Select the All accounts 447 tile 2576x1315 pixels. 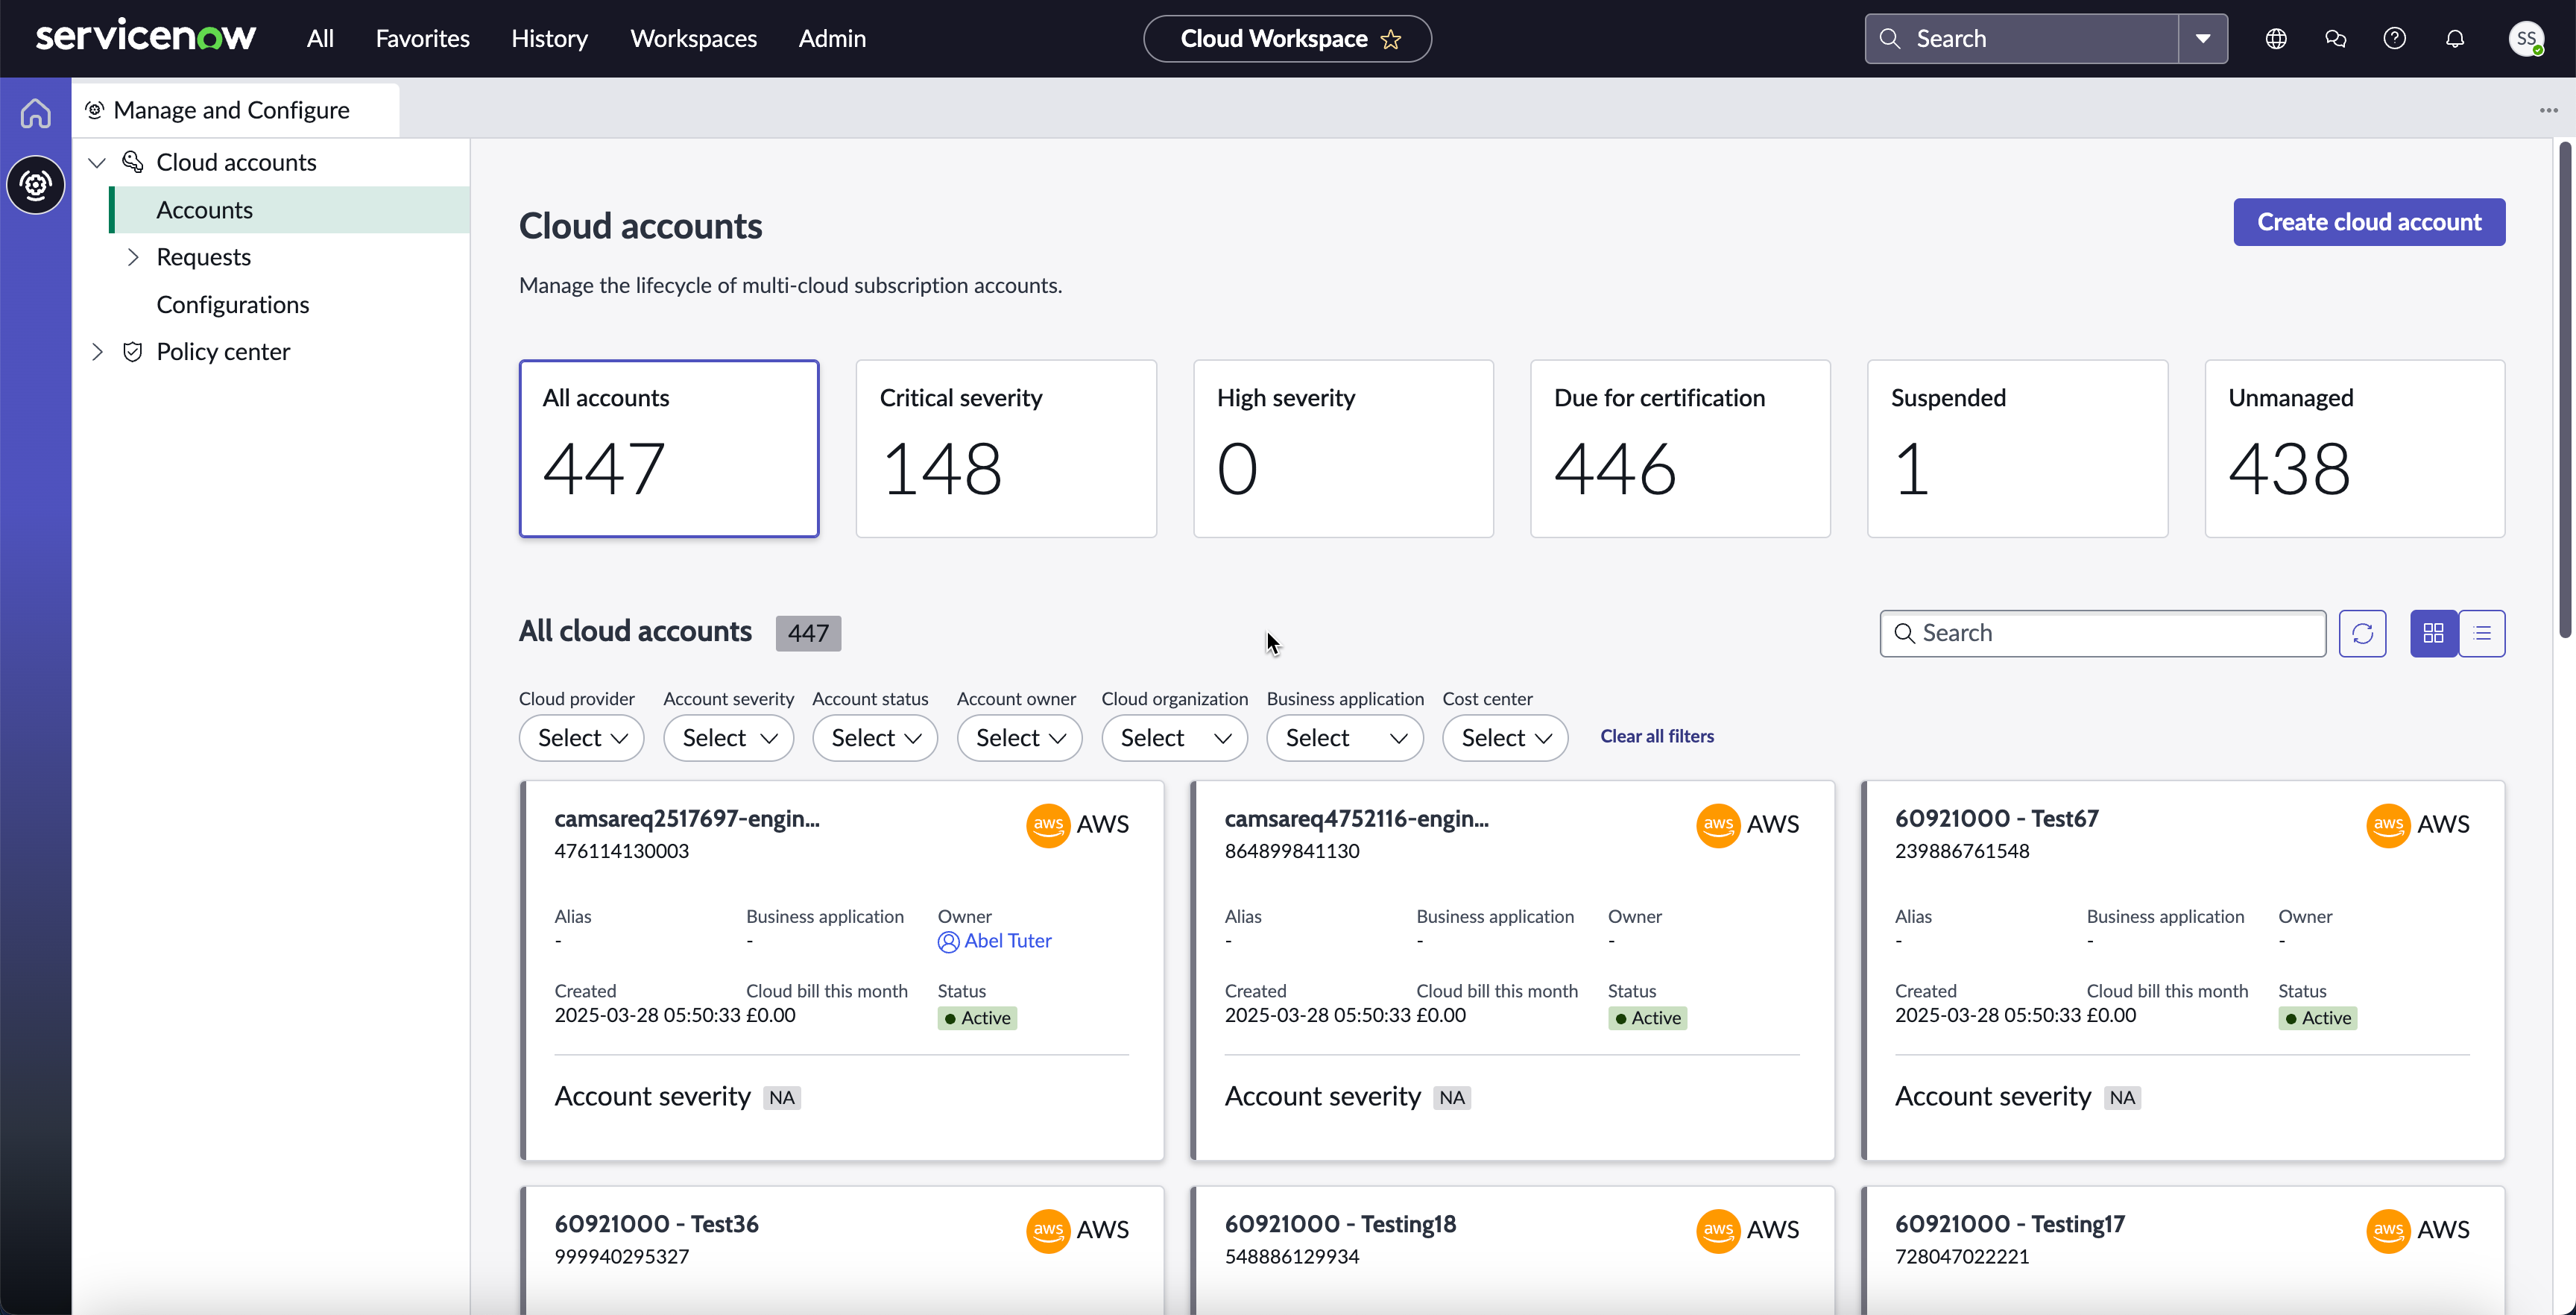(x=669, y=448)
